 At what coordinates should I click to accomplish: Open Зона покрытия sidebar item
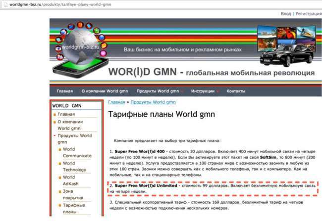coord(73,194)
